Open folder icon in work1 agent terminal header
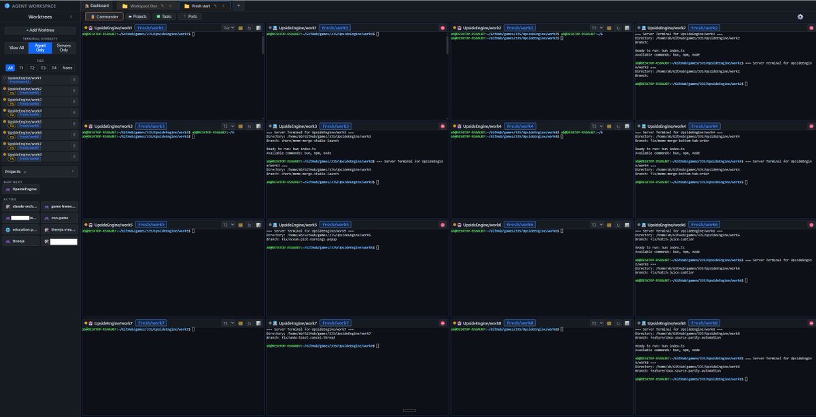 [x=241, y=27]
